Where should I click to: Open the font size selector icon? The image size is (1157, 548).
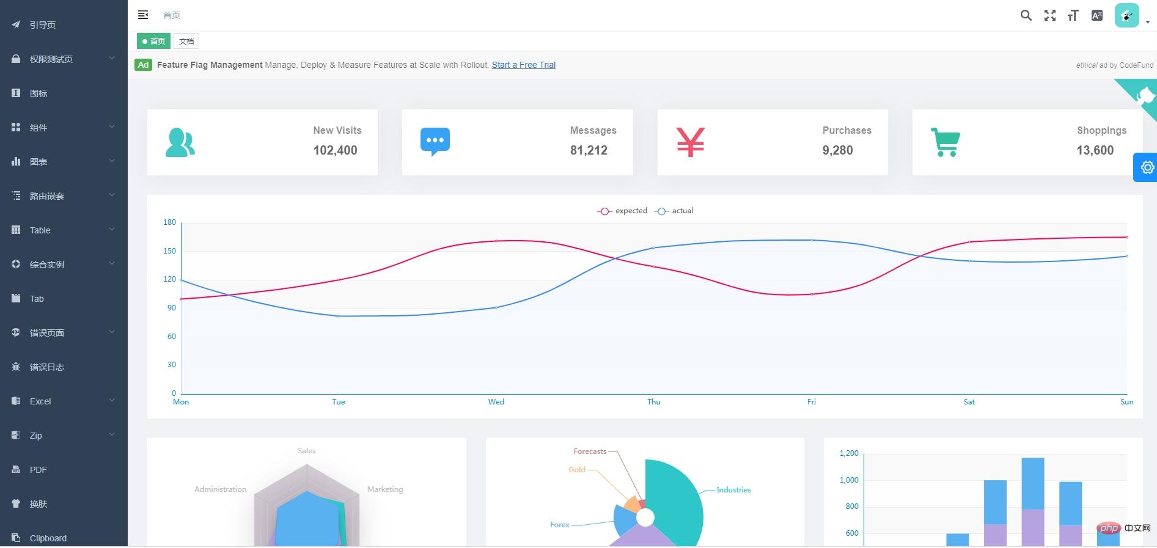[1073, 15]
